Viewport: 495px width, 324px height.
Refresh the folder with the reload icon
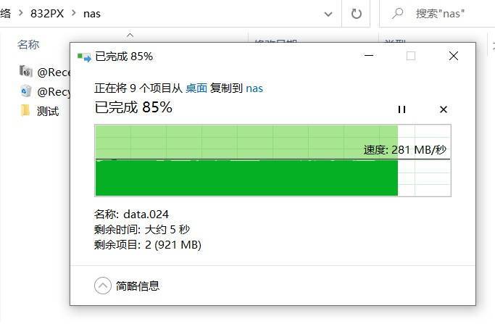tap(356, 14)
